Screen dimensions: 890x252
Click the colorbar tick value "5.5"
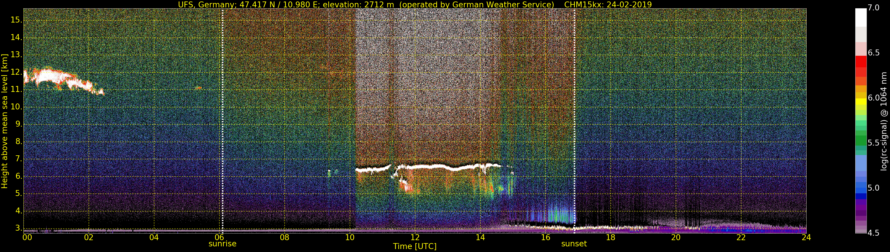click(874, 143)
